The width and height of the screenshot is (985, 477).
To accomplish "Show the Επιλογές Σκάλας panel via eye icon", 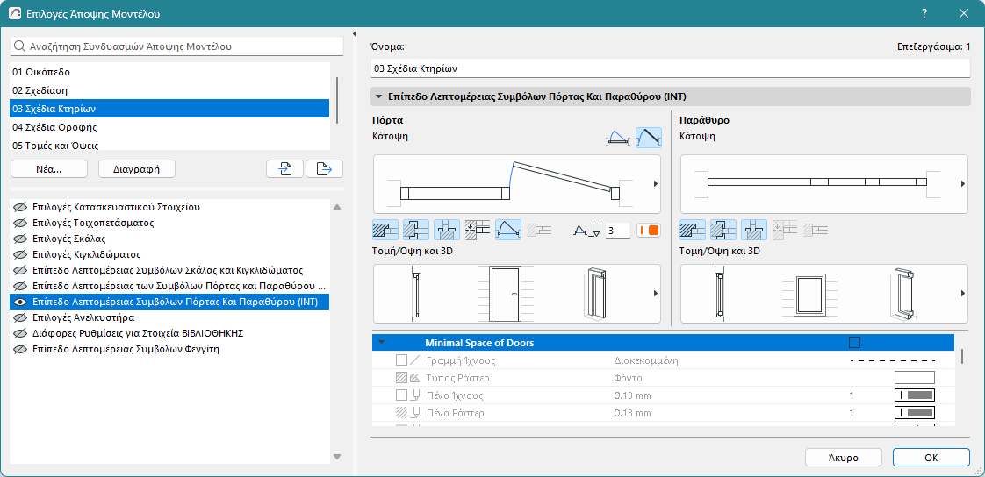I will (19, 238).
